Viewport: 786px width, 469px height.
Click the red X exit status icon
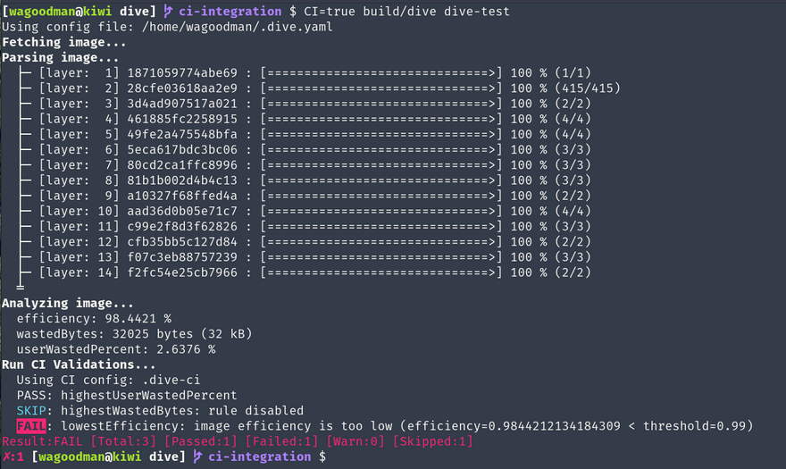tap(6, 456)
